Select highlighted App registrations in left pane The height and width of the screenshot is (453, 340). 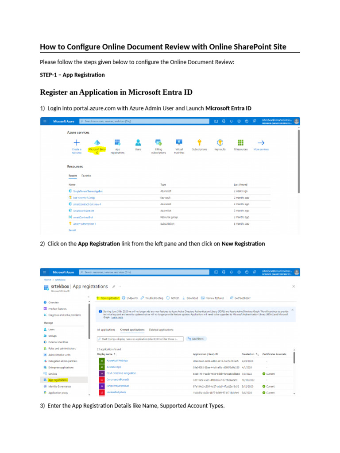58,380
